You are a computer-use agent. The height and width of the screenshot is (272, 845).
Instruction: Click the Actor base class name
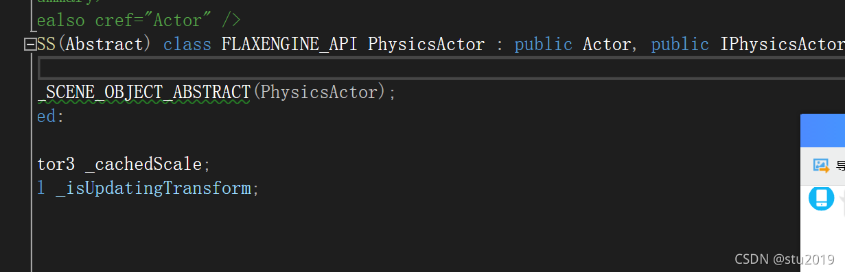[607, 45]
